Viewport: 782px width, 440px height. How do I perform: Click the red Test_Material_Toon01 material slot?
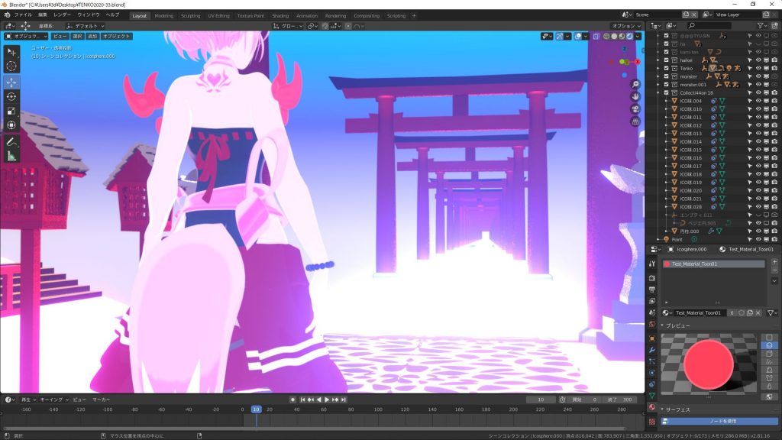pos(714,264)
